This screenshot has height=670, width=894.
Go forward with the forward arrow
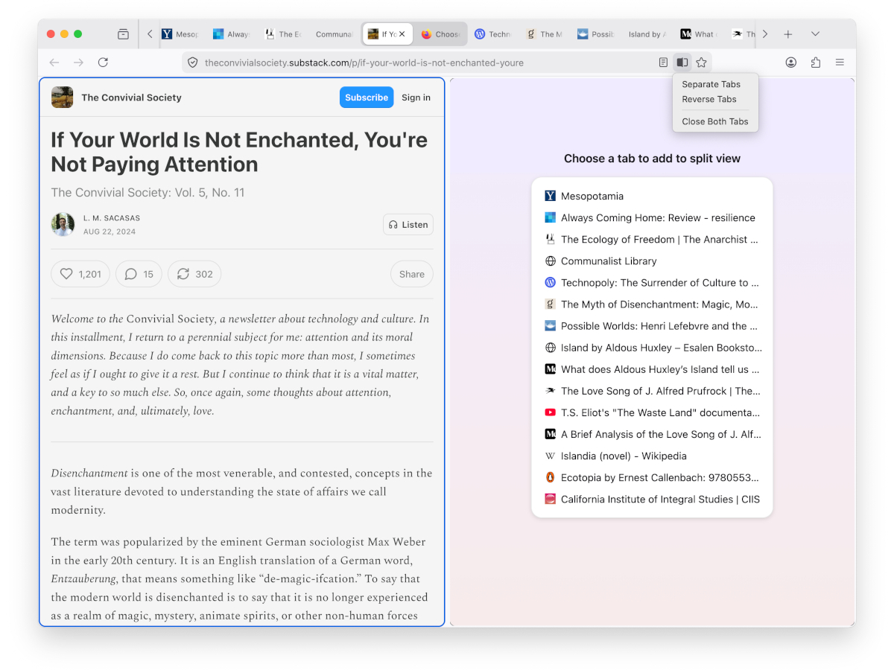pyautogui.click(x=78, y=63)
